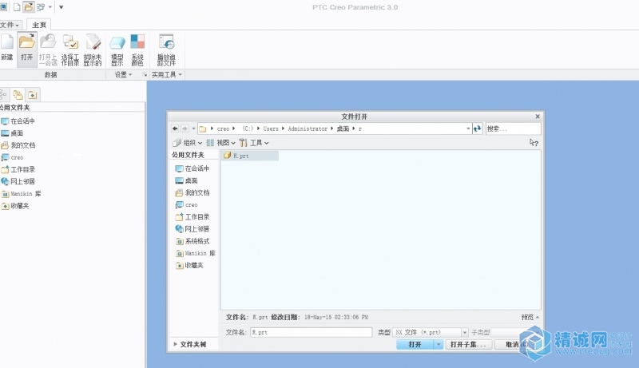Select 收藏夹 in the dialog's common folders

pyautogui.click(x=189, y=265)
